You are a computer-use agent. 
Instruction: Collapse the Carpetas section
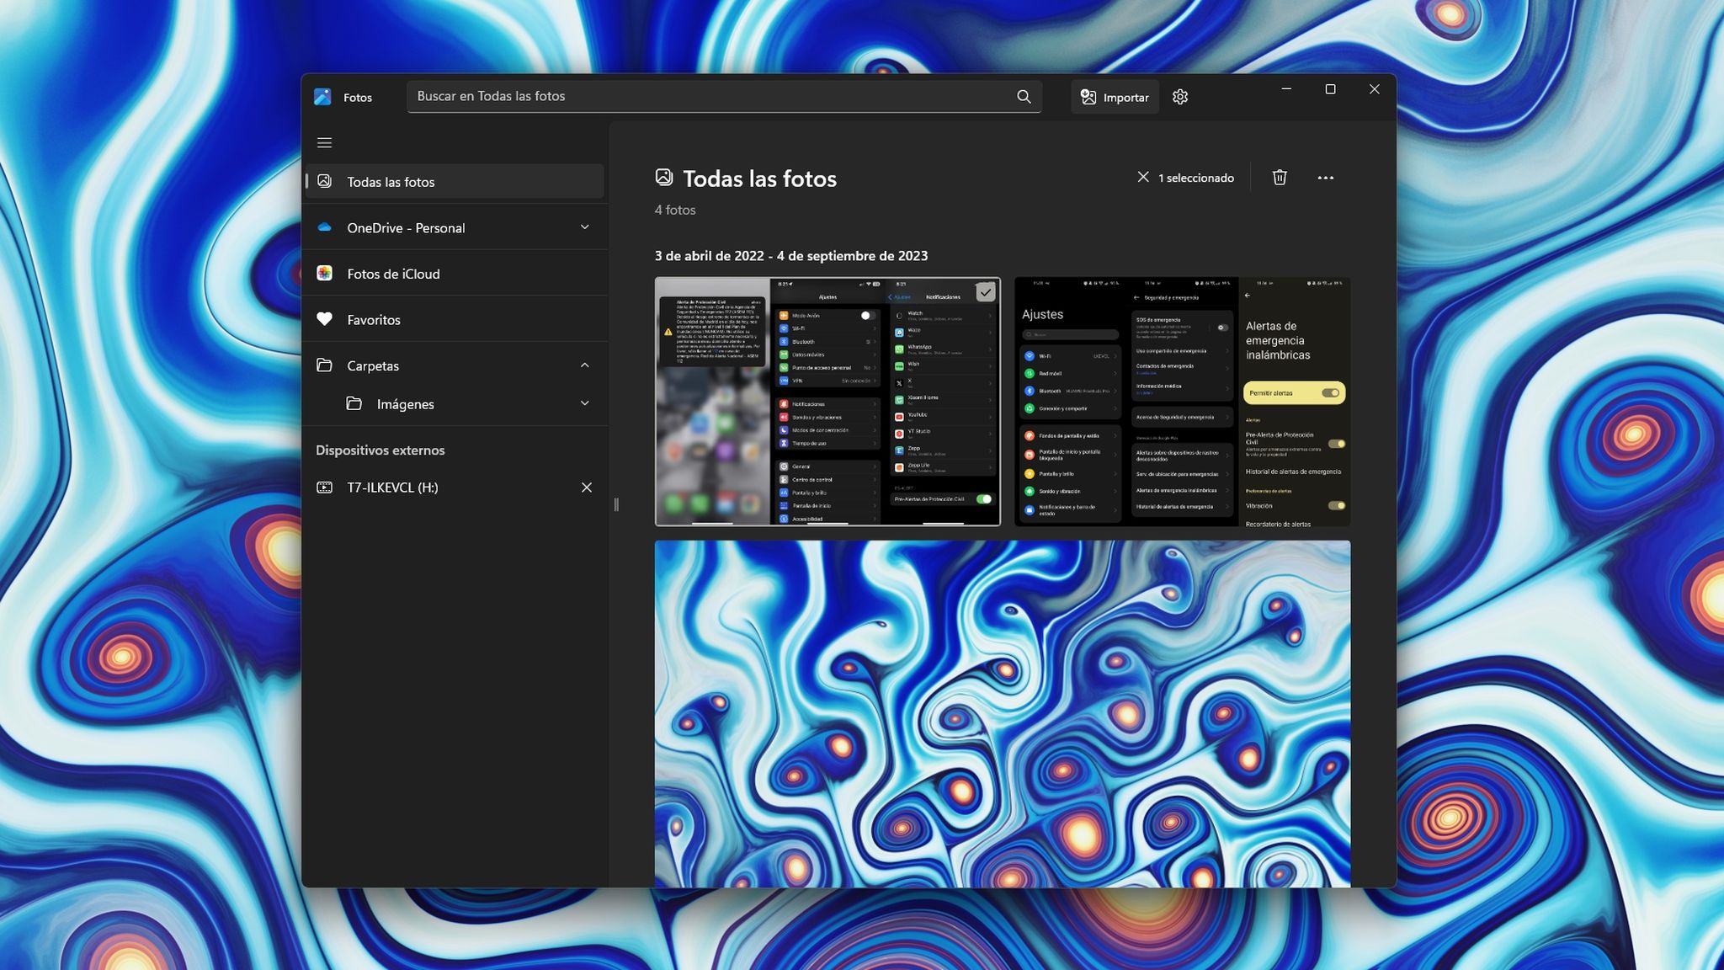tap(585, 365)
